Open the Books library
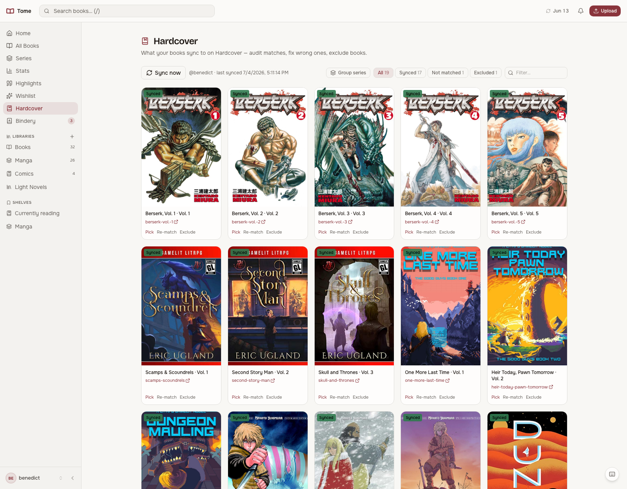 pos(41,147)
